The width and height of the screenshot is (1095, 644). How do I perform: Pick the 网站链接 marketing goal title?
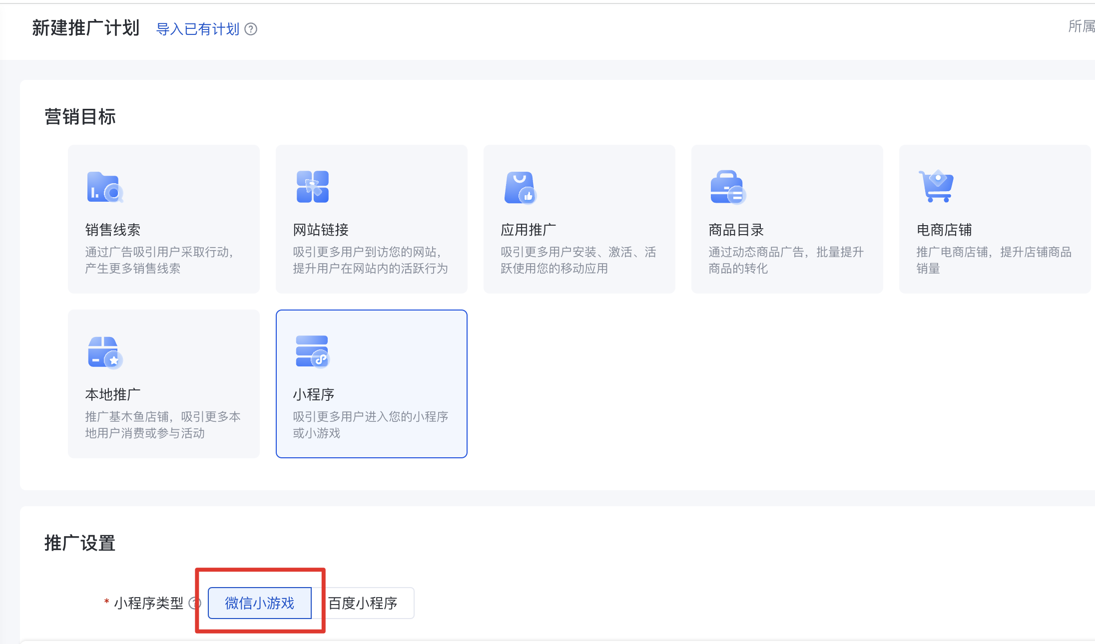click(x=321, y=230)
